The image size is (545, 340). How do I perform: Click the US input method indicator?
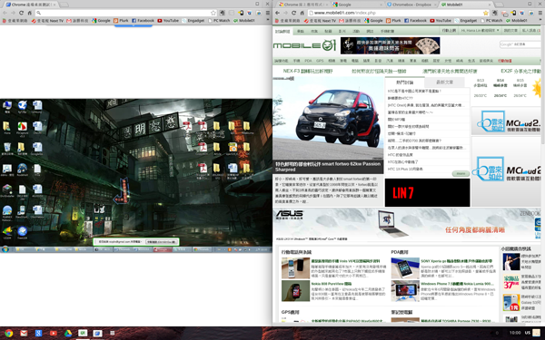pyautogui.click(x=527, y=333)
